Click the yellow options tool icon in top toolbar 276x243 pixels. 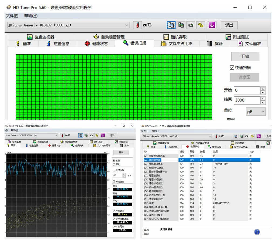[201, 25]
